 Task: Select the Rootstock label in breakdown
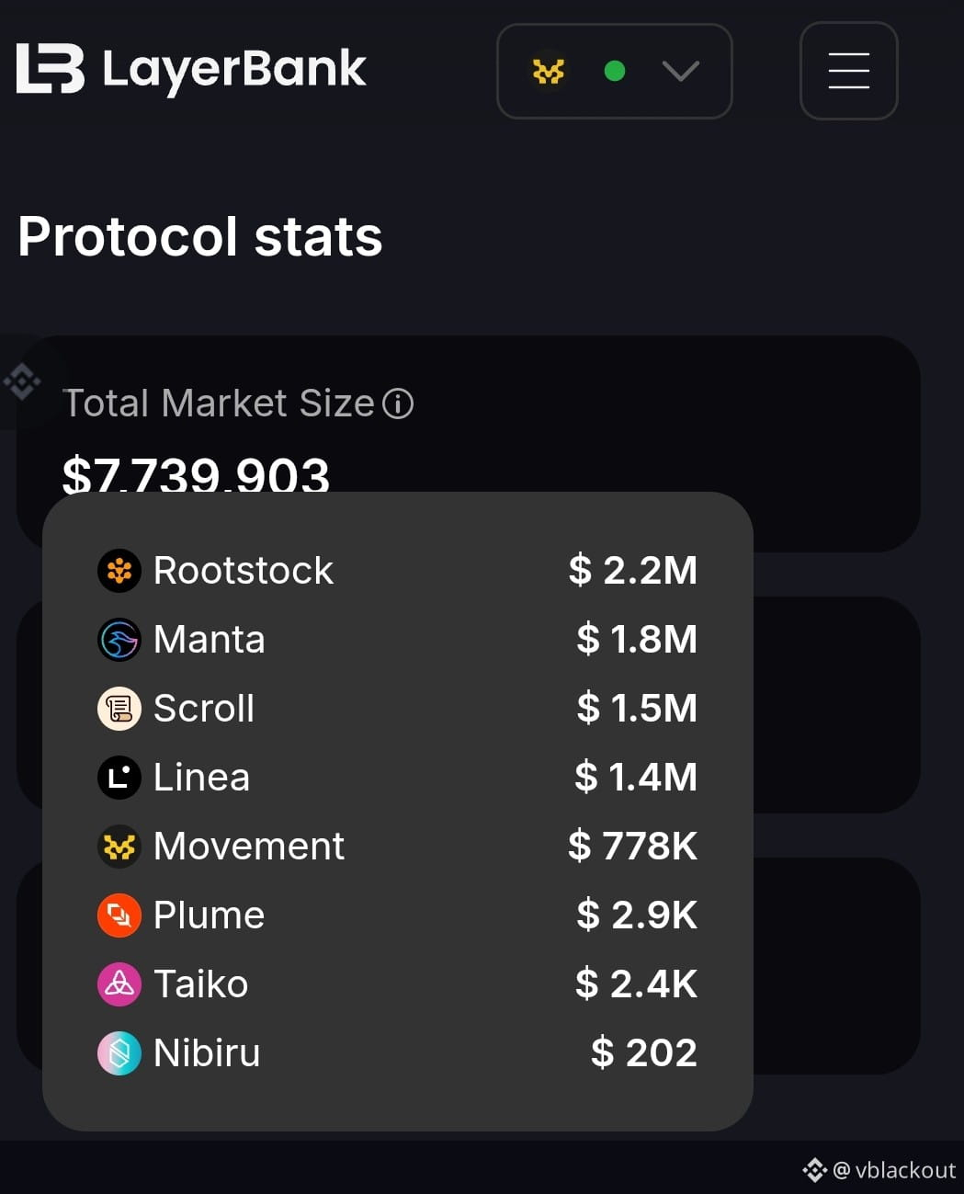tap(243, 571)
